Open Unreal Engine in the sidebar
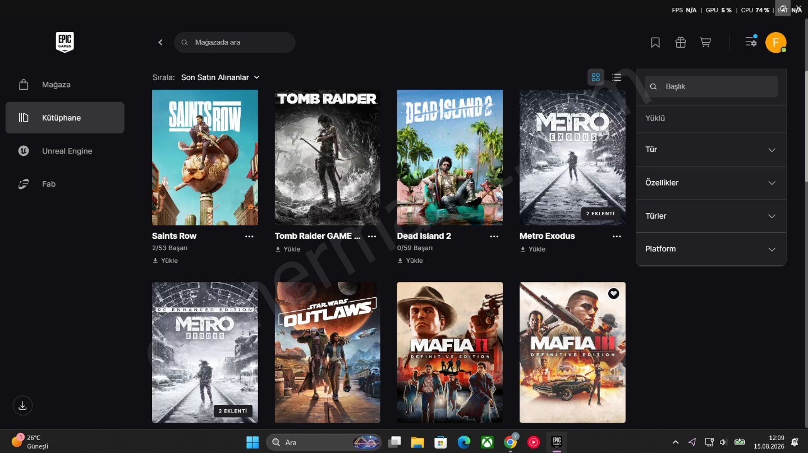Image resolution: width=808 pixels, height=453 pixels. pos(65,151)
